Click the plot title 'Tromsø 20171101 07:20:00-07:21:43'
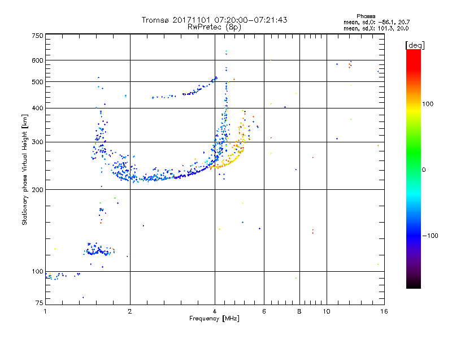Screen dimensions: 452x339 [214, 20]
